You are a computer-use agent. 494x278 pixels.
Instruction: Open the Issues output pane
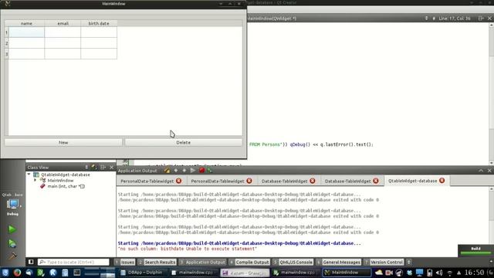[125, 262]
